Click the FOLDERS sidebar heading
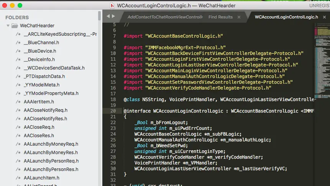This screenshot has width=330, height=186. click(17, 18)
